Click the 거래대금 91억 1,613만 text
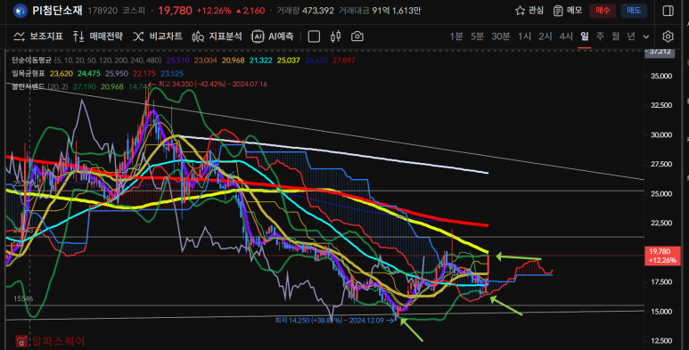Image resolution: width=689 pixels, height=350 pixels. pyautogui.click(x=380, y=11)
